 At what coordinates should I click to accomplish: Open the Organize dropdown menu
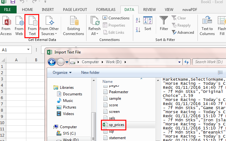pos(62,73)
